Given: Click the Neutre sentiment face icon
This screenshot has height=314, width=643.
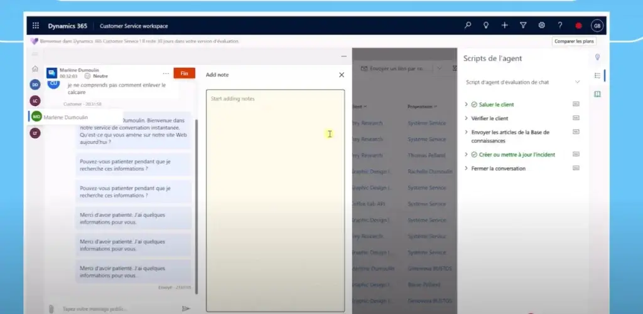Looking at the screenshot, I should click(x=87, y=76).
